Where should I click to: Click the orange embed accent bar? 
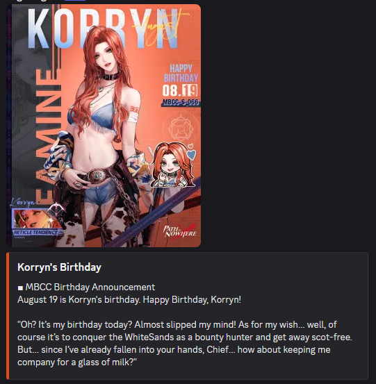8,316
